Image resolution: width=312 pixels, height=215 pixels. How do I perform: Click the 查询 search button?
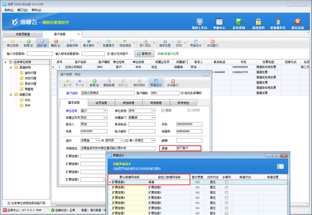[x=145, y=54]
